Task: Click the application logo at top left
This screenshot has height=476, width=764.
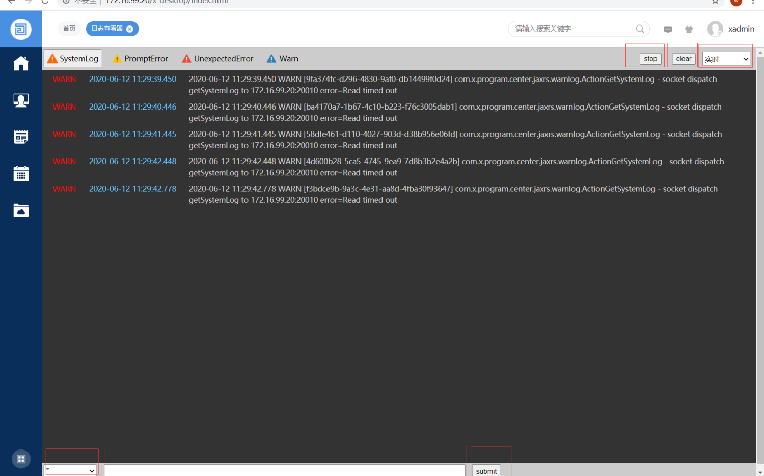Action: 21,29
